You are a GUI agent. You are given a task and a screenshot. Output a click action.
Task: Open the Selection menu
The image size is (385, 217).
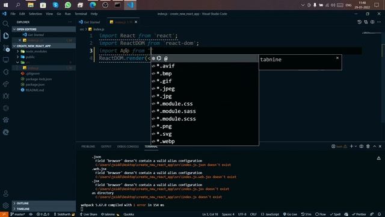pos(35,14)
